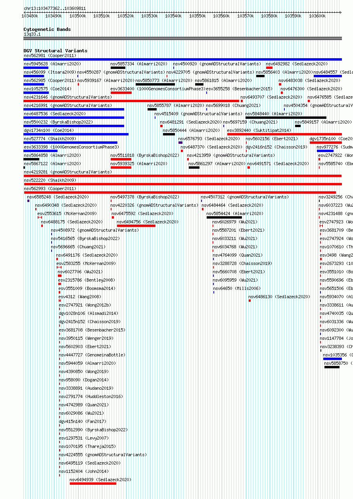The image size is (353, 499).
Task: Click nsv5497378 (ByrskaBishop2022) label
Action: tap(145, 197)
